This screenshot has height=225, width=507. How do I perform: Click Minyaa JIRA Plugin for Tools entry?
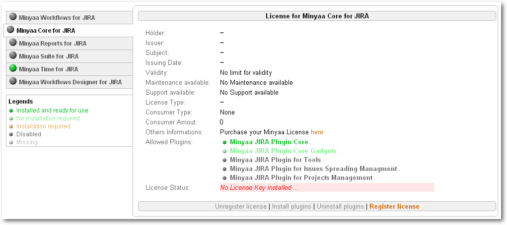[277, 160]
